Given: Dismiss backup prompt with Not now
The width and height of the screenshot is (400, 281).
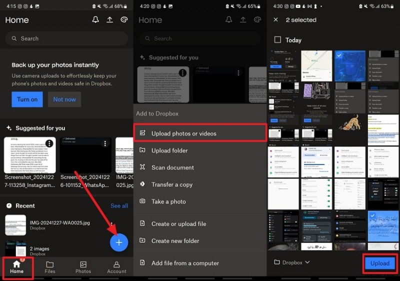Looking at the screenshot, I should [x=64, y=99].
